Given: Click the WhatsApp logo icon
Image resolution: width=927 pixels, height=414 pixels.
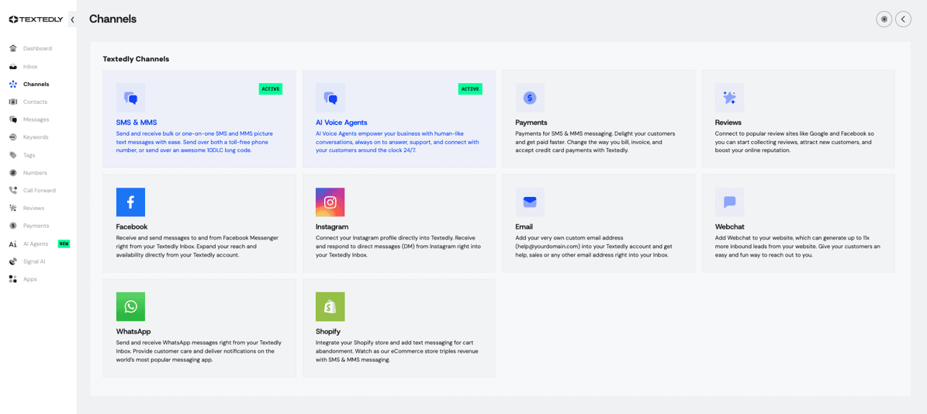Looking at the screenshot, I should (130, 306).
